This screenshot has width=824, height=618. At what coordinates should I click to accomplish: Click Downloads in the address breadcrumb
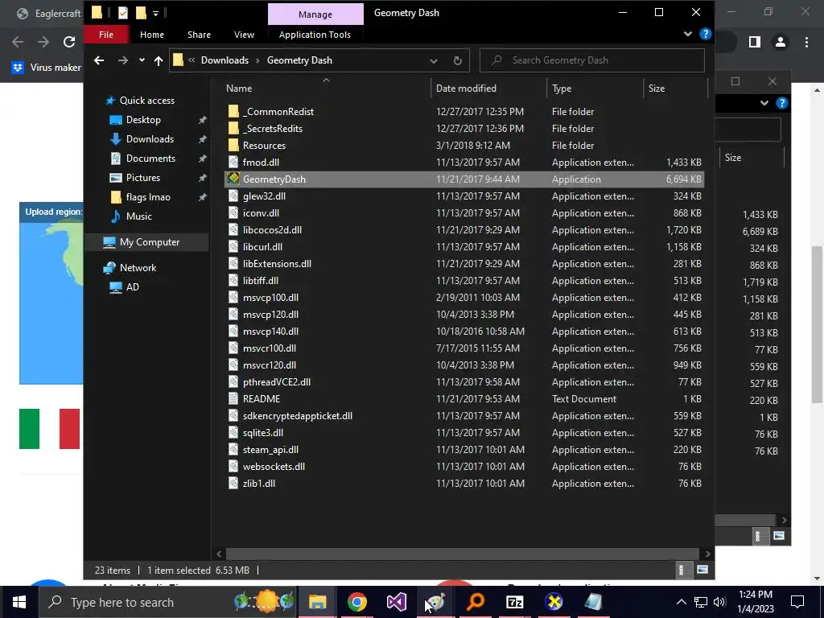point(225,60)
